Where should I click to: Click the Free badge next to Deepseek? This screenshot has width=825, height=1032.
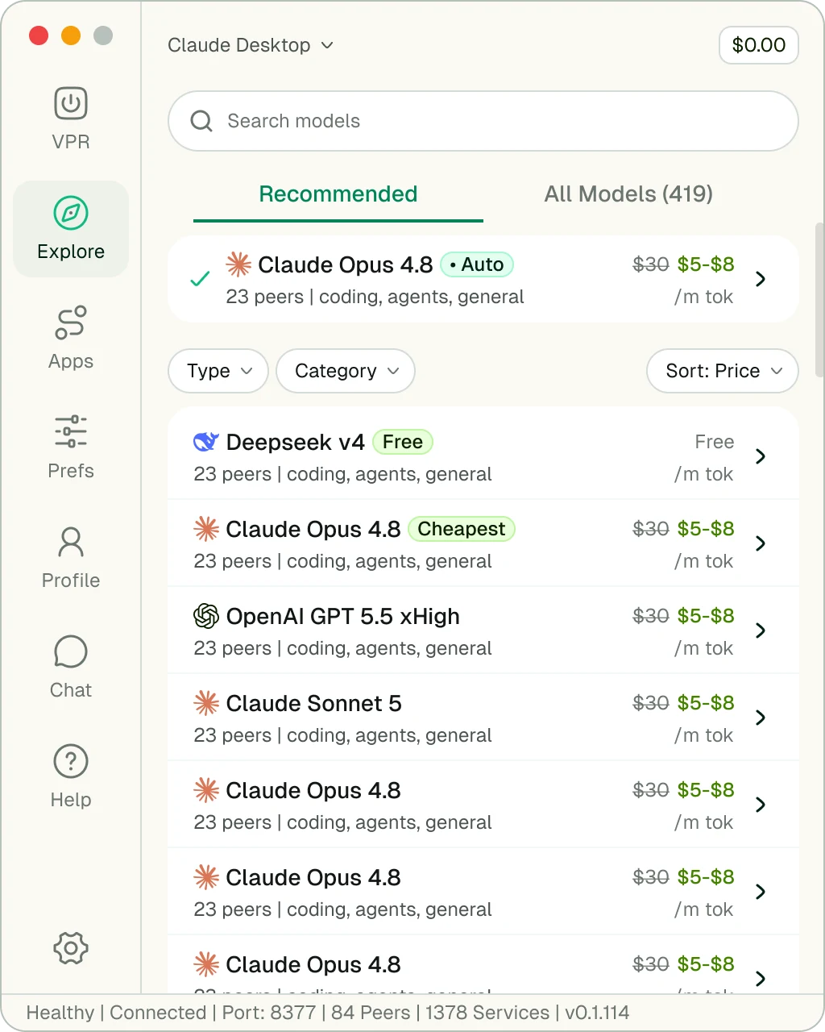pyautogui.click(x=403, y=442)
